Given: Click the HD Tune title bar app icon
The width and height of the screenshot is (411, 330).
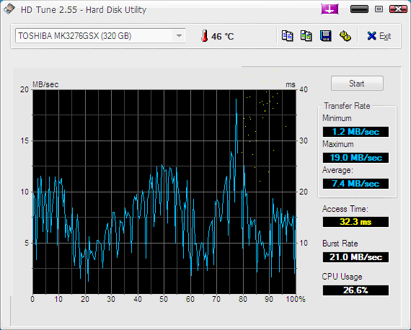Looking at the screenshot, I should [9, 9].
